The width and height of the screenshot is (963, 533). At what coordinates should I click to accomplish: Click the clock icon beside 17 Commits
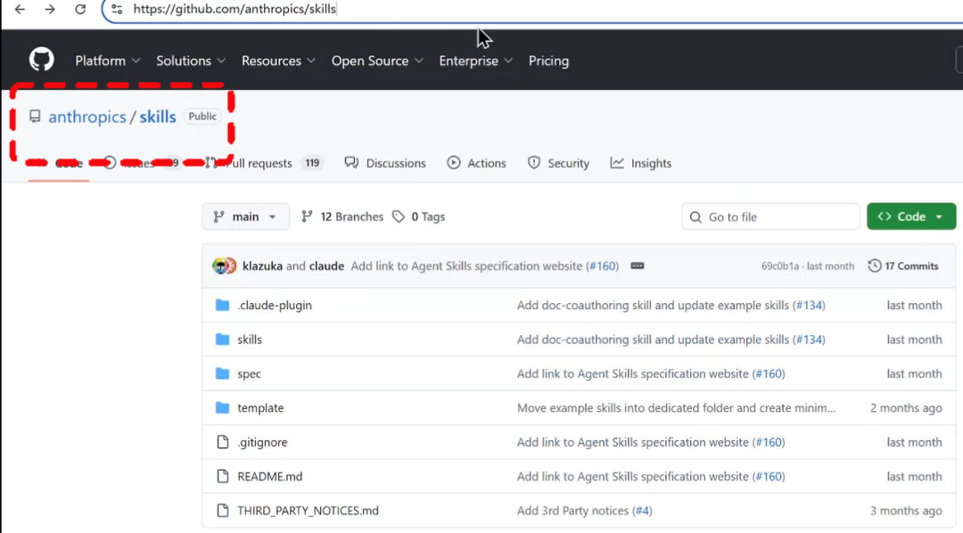tap(875, 266)
